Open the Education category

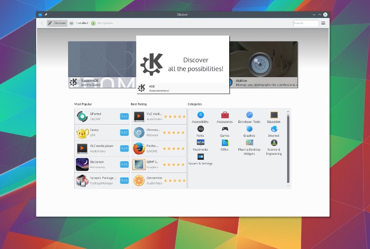[x=274, y=115]
